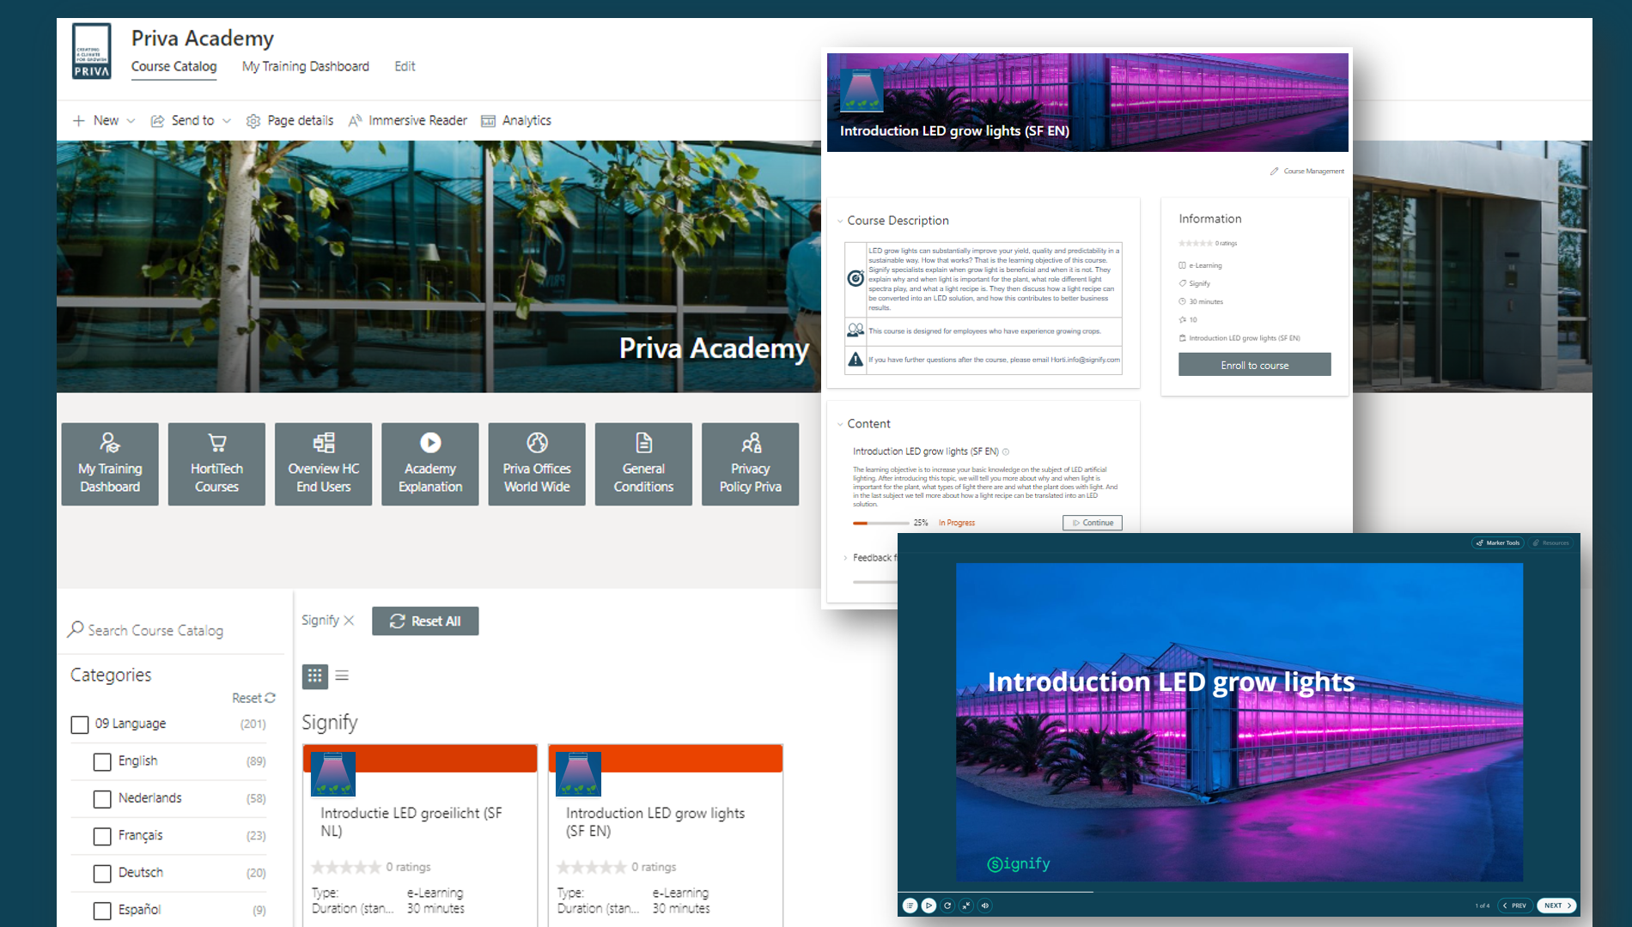Image resolution: width=1632 pixels, height=927 pixels.
Task: Check the Nederlands language filter
Action: coord(102,799)
